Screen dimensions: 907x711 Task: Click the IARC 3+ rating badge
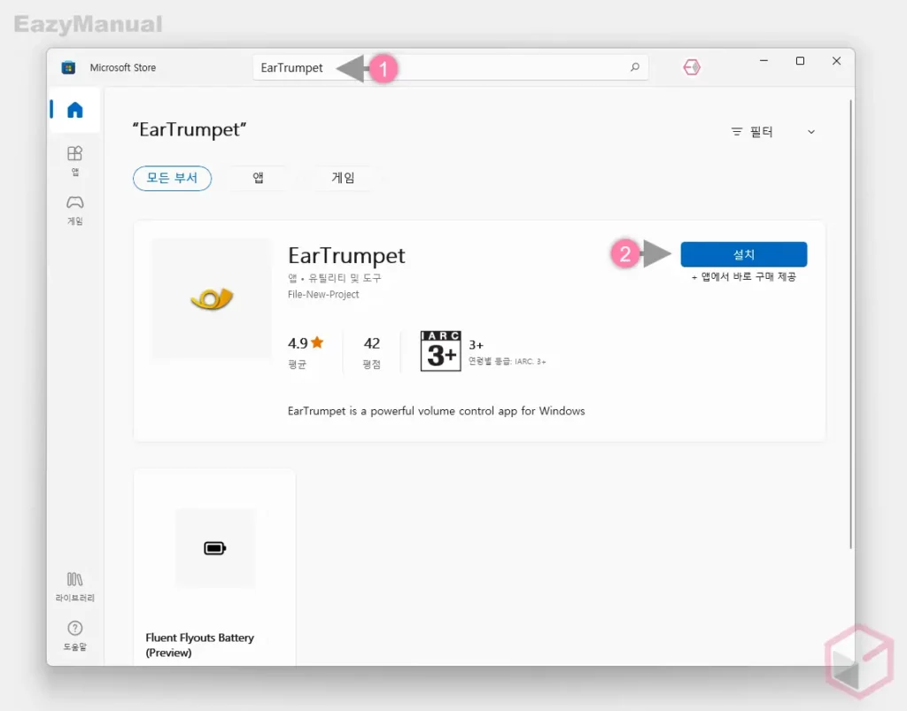pyautogui.click(x=440, y=352)
